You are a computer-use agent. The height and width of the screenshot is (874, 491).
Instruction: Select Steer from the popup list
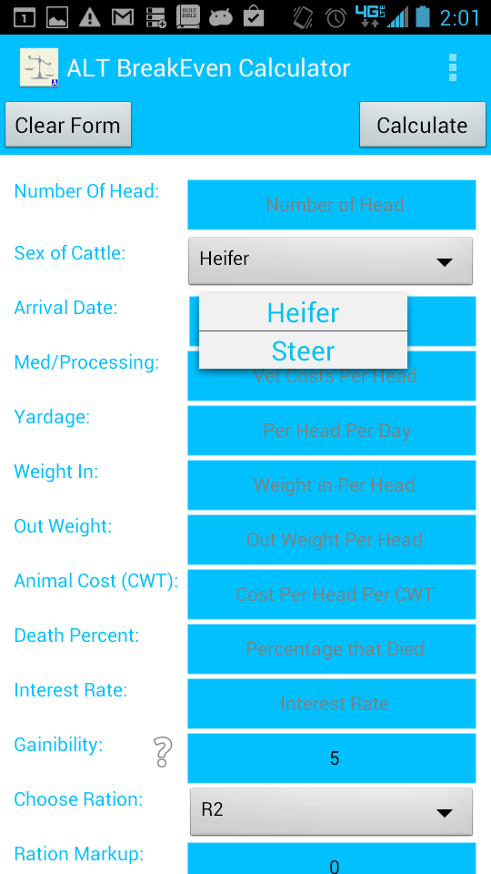(x=303, y=350)
